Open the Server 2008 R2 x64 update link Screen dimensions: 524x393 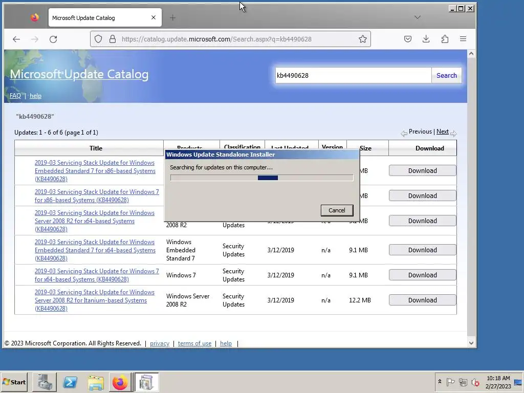pos(95,221)
